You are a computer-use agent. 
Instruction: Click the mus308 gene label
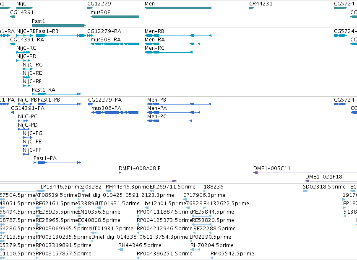pyautogui.click(x=101, y=12)
